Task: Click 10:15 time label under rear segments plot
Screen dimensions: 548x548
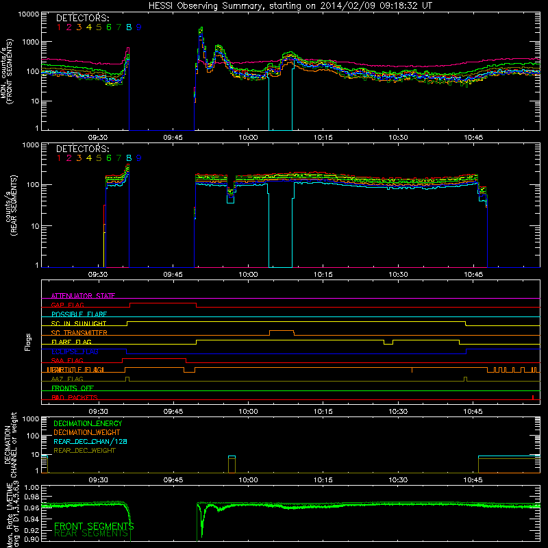Action: click(x=323, y=275)
